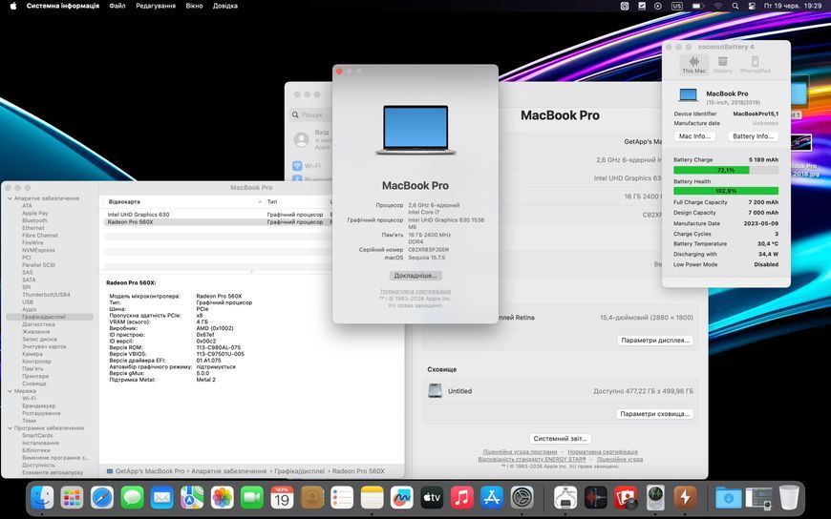The image size is (831, 519).
Task: Open Apple TV app in the Dock
Action: (432, 498)
